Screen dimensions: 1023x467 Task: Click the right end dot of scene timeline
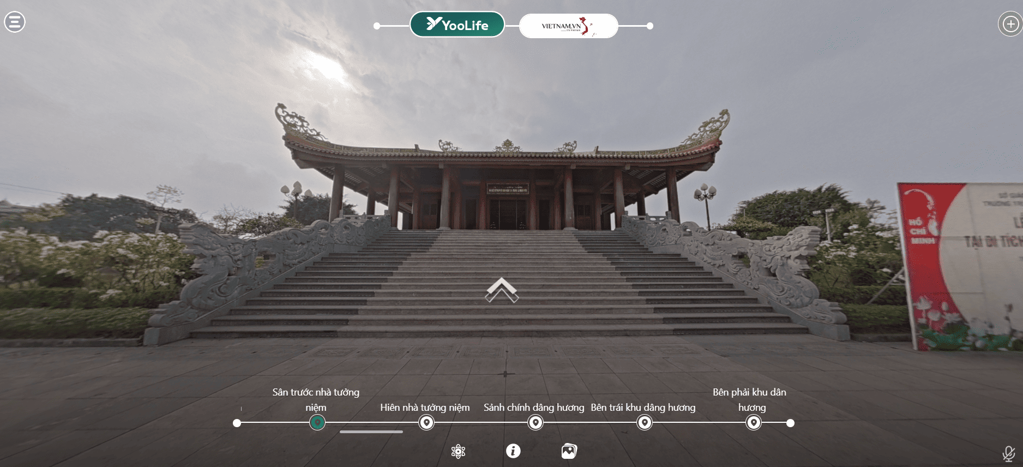click(x=791, y=423)
